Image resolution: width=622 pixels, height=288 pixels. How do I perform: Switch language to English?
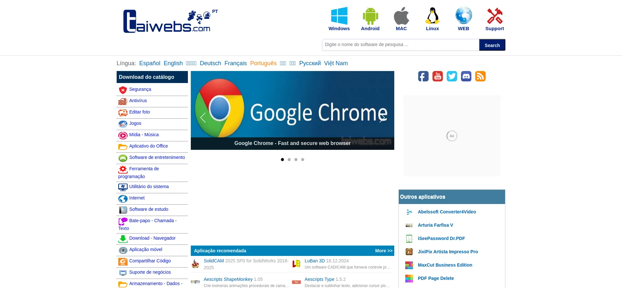[173, 63]
